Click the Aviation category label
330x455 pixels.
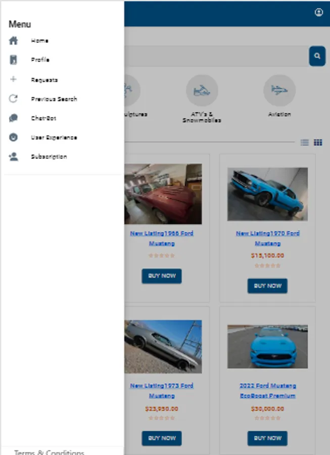[279, 114]
